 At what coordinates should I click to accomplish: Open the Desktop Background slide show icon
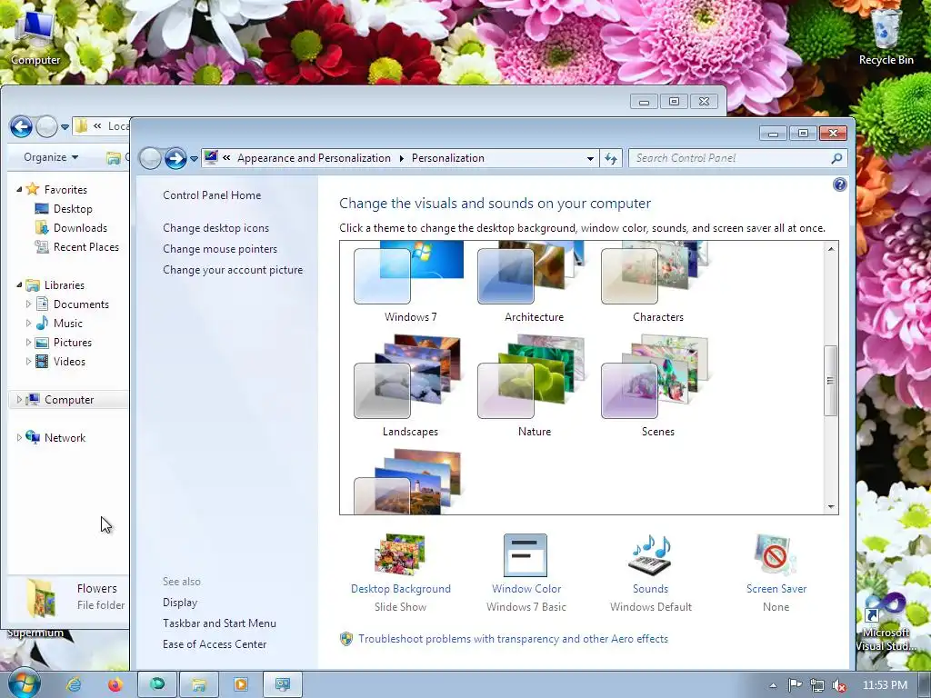400,554
